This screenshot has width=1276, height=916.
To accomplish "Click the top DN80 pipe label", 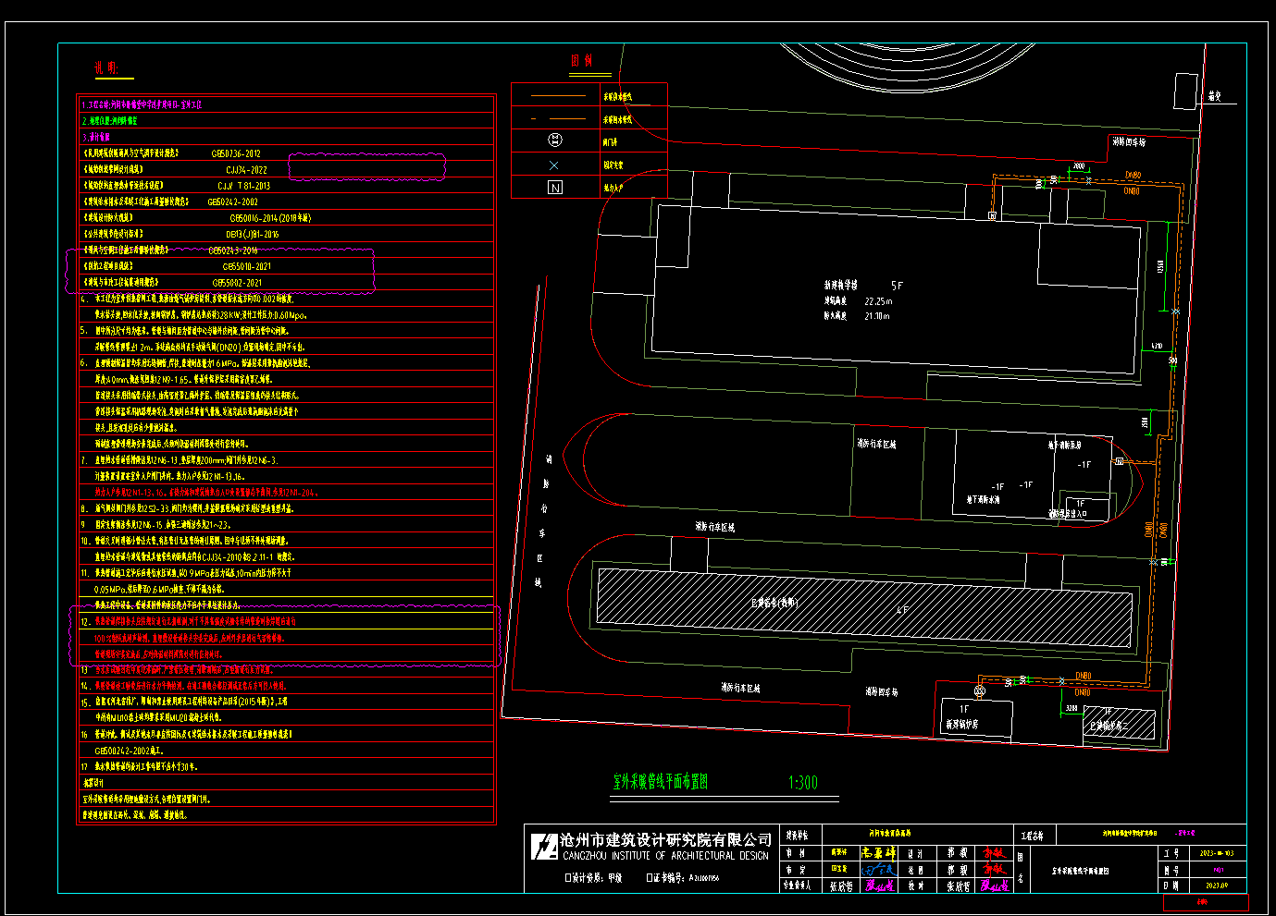I will (x=1134, y=175).
